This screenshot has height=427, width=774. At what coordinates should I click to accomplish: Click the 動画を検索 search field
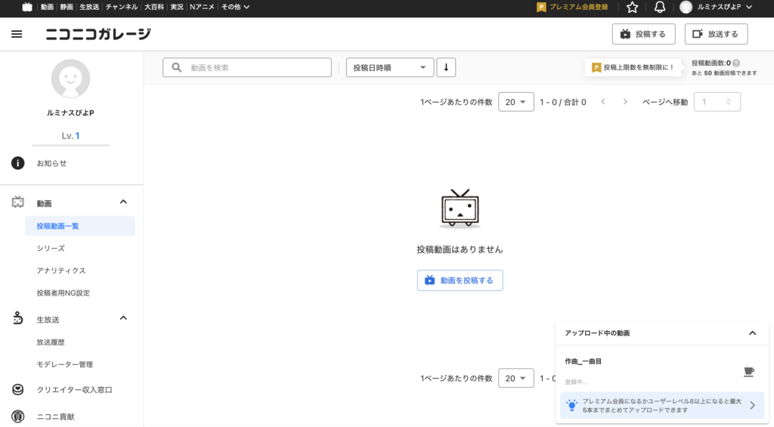[247, 67]
